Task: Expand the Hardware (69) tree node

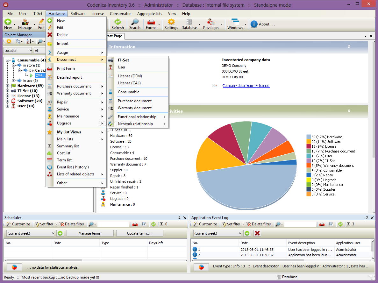Action: pos(7,86)
